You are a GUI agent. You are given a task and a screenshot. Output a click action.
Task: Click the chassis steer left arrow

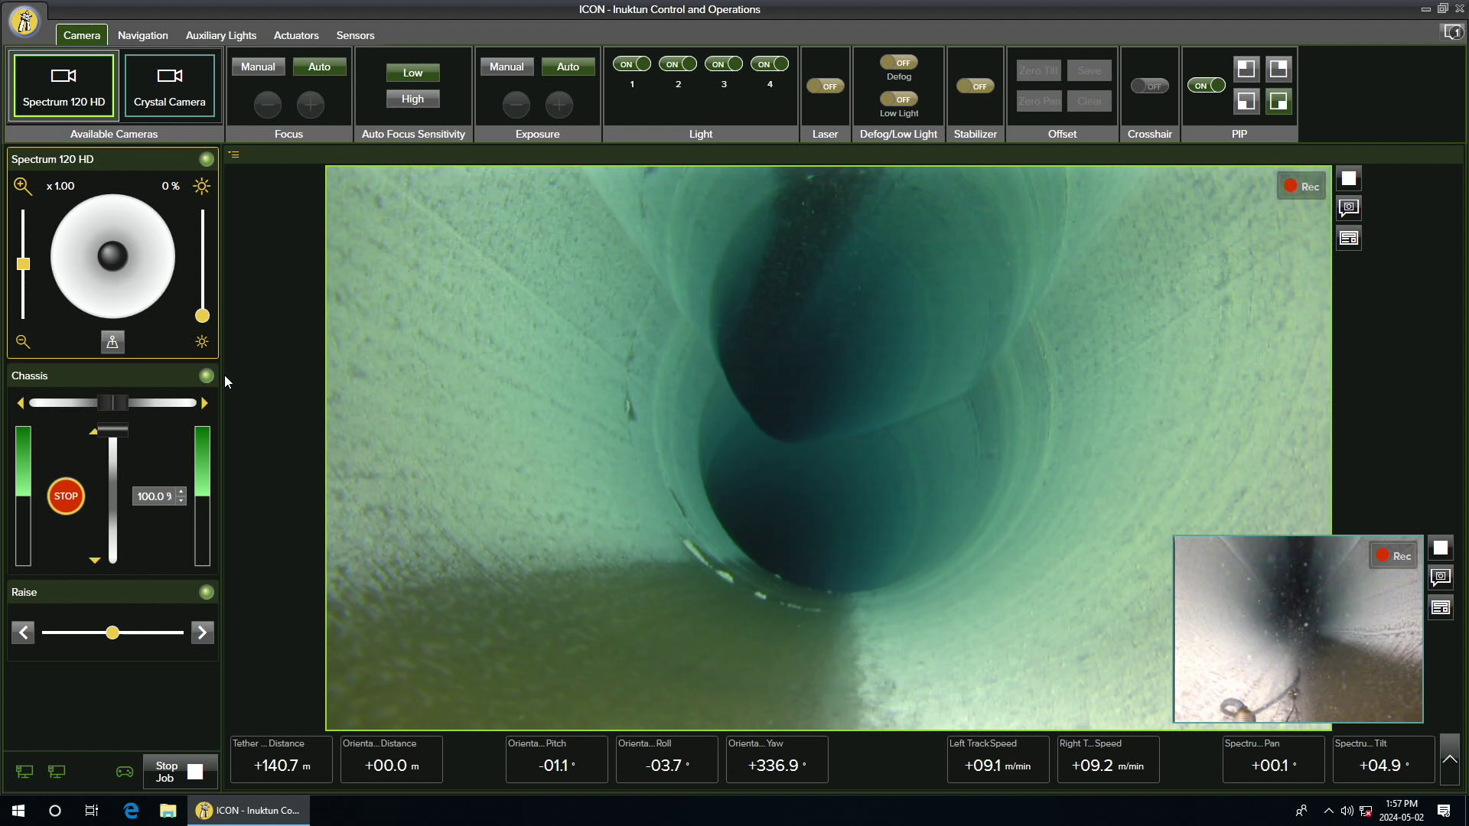(x=21, y=403)
